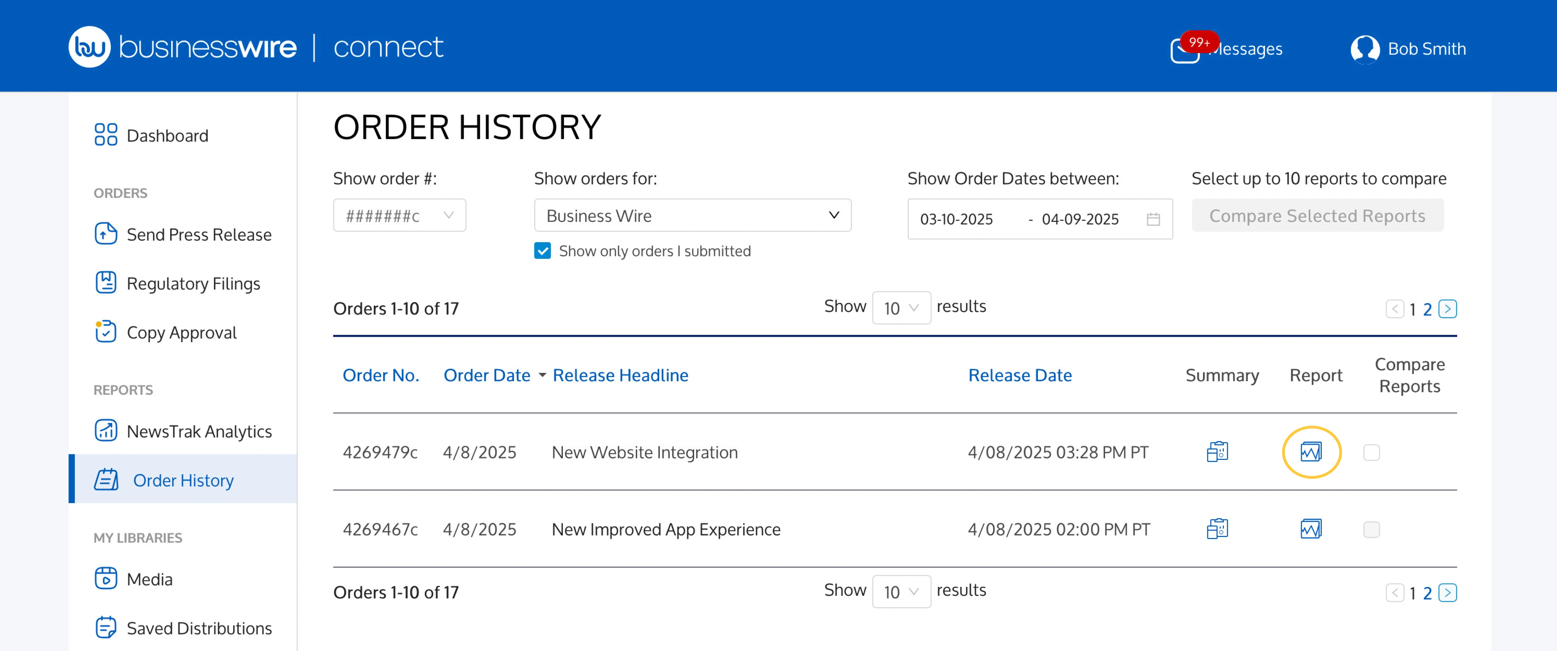The image size is (1557, 651).
Task: Click the top previous-page arrow
Action: coord(1394,309)
